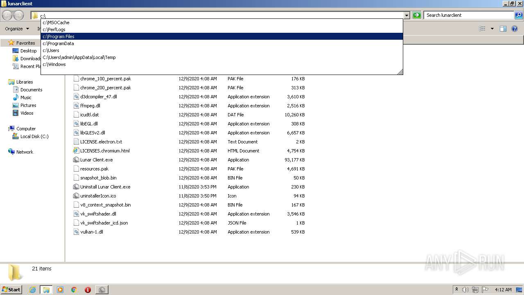Open the Documents library

click(x=31, y=90)
